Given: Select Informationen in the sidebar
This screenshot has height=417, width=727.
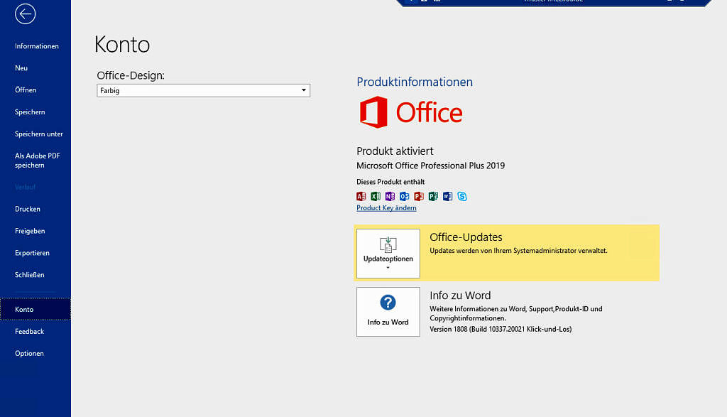Looking at the screenshot, I should tap(37, 46).
